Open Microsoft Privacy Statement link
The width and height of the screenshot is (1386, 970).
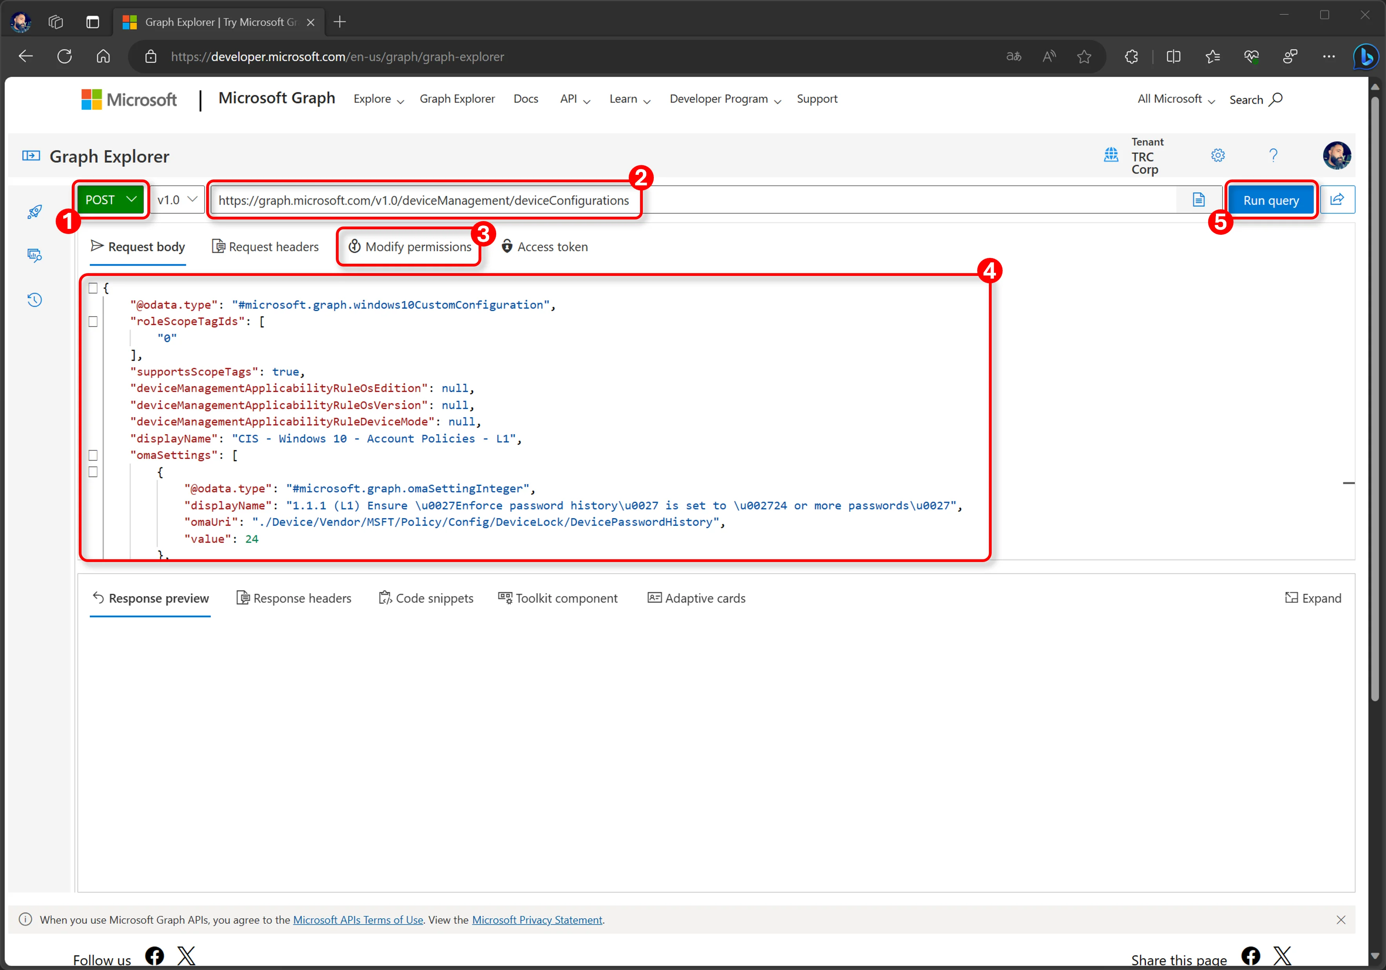[x=537, y=920]
